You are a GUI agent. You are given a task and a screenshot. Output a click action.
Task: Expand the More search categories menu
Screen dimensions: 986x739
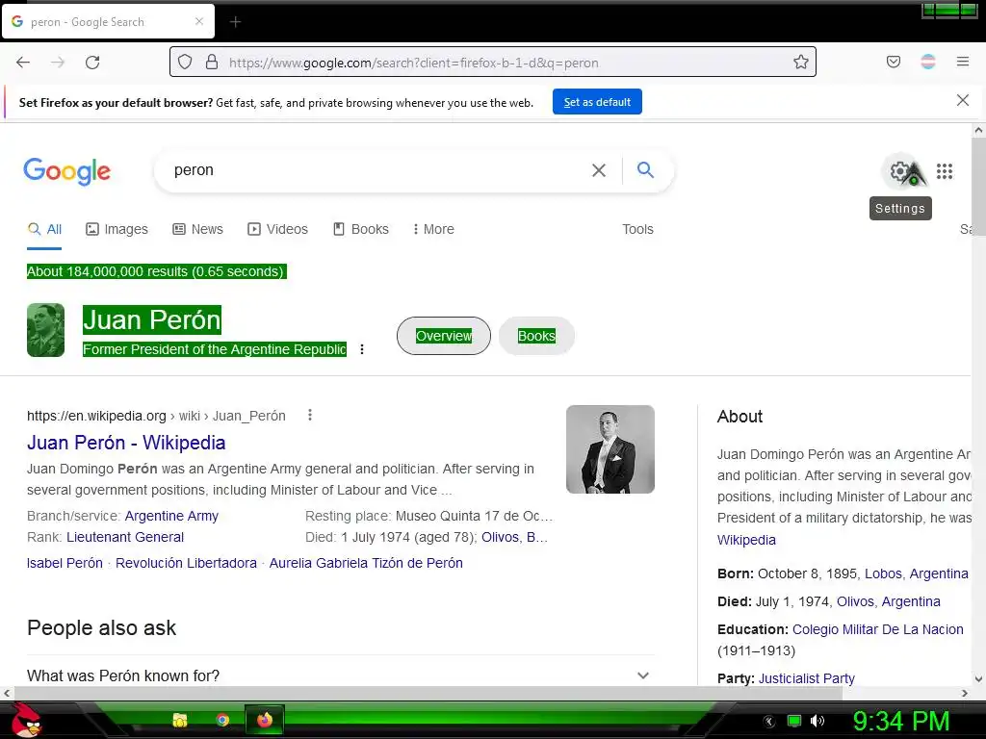433,229
